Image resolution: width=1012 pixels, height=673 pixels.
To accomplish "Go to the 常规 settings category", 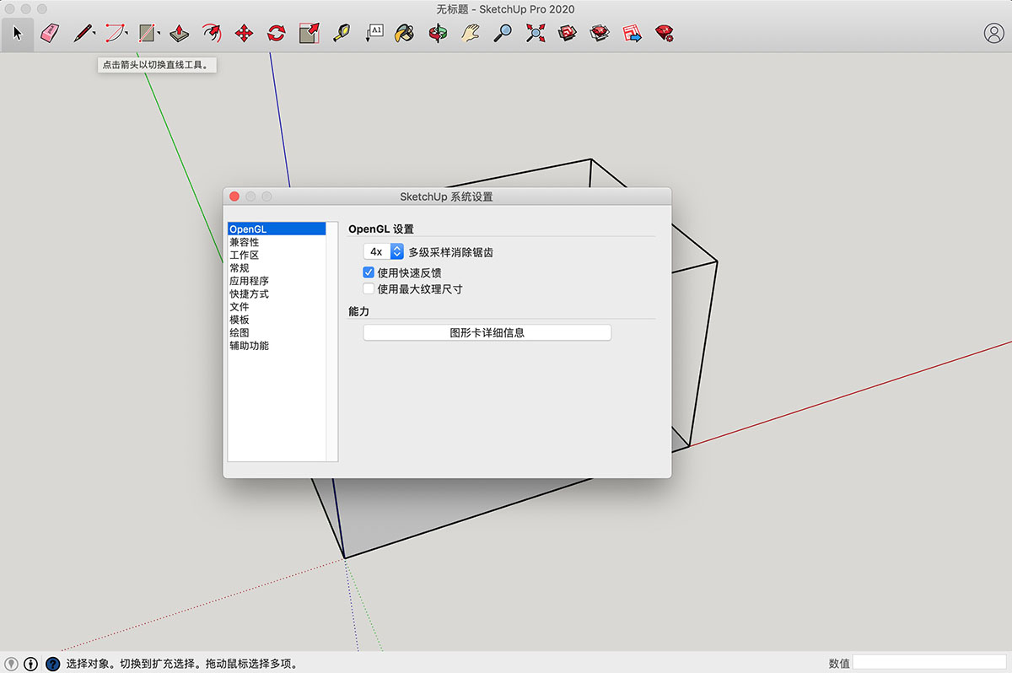I will pyautogui.click(x=277, y=268).
